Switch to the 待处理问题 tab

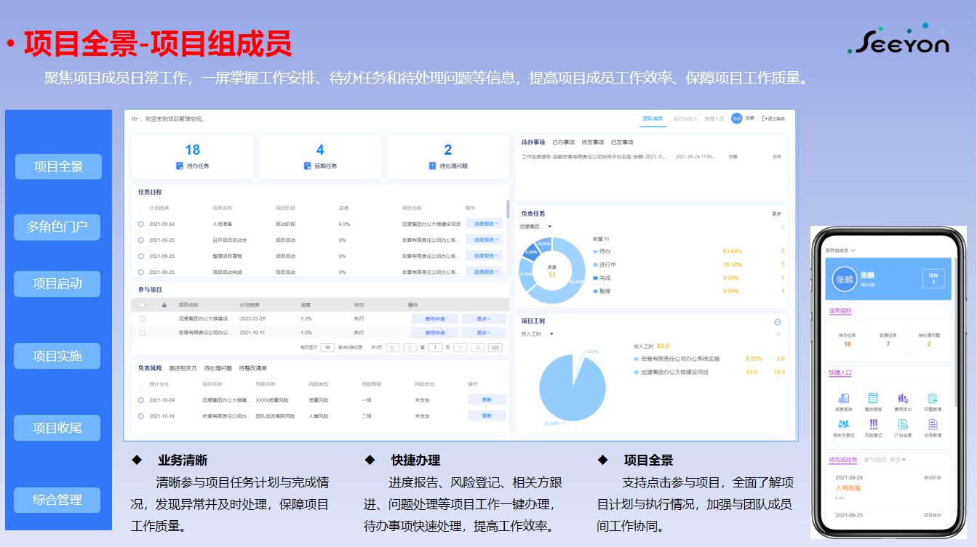point(218,368)
